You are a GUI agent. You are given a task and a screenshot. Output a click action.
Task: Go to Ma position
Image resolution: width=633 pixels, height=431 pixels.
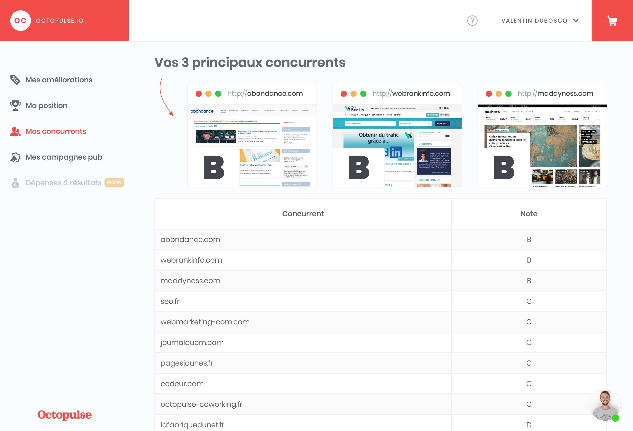47,106
